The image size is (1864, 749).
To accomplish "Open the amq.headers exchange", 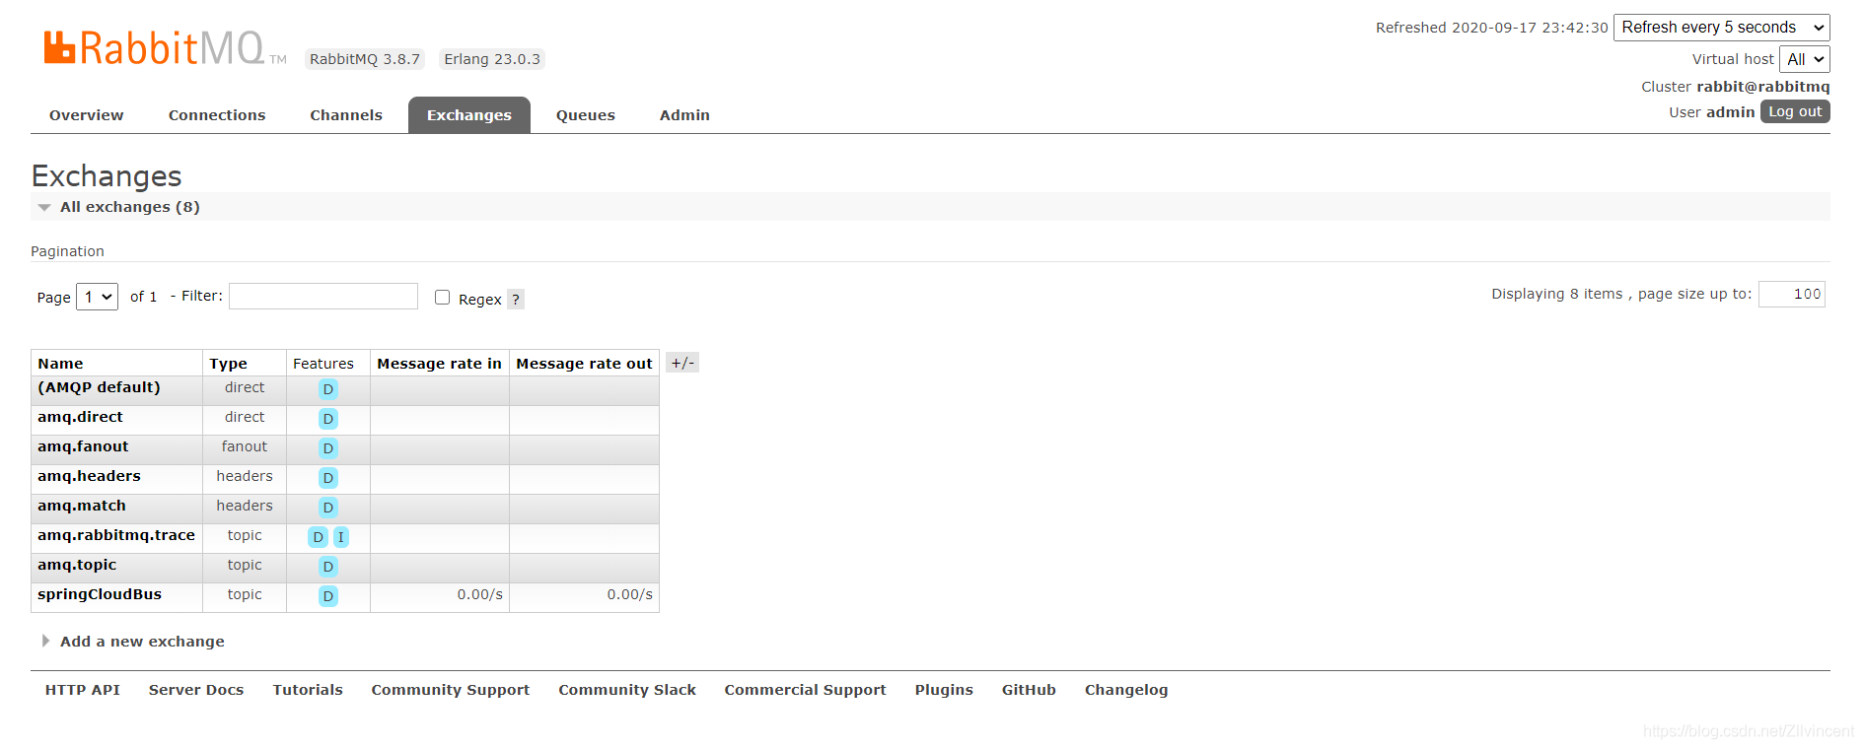I will [89, 476].
